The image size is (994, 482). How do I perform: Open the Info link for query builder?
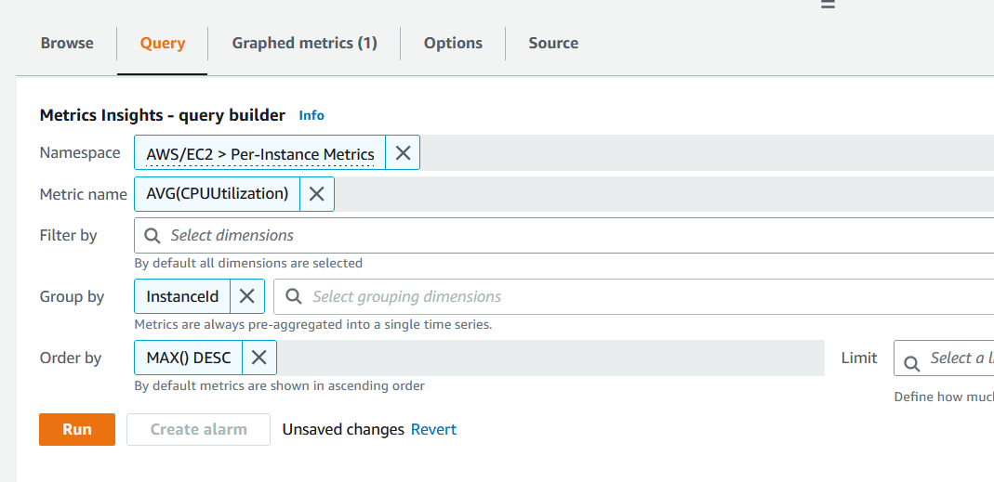click(311, 115)
